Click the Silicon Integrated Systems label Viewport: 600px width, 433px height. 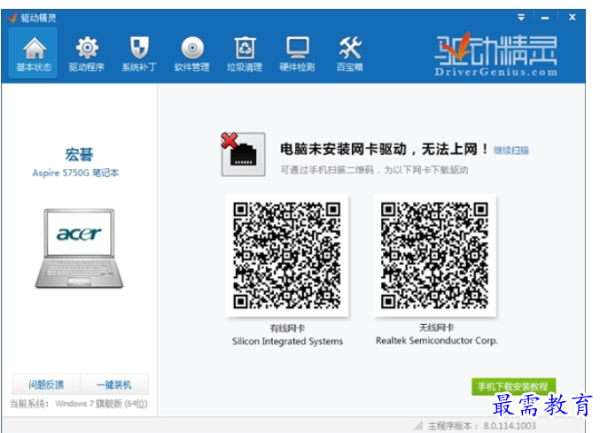tap(287, 341)
